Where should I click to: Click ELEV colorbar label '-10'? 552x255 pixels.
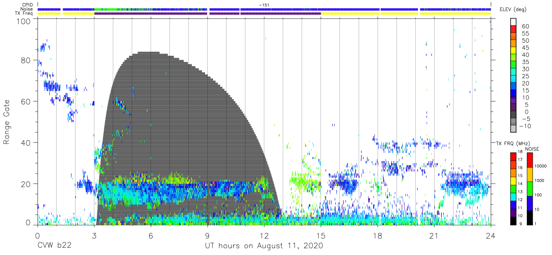524,126
